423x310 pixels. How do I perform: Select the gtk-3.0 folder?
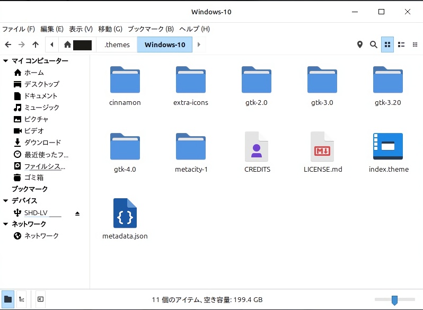[322, 86]
